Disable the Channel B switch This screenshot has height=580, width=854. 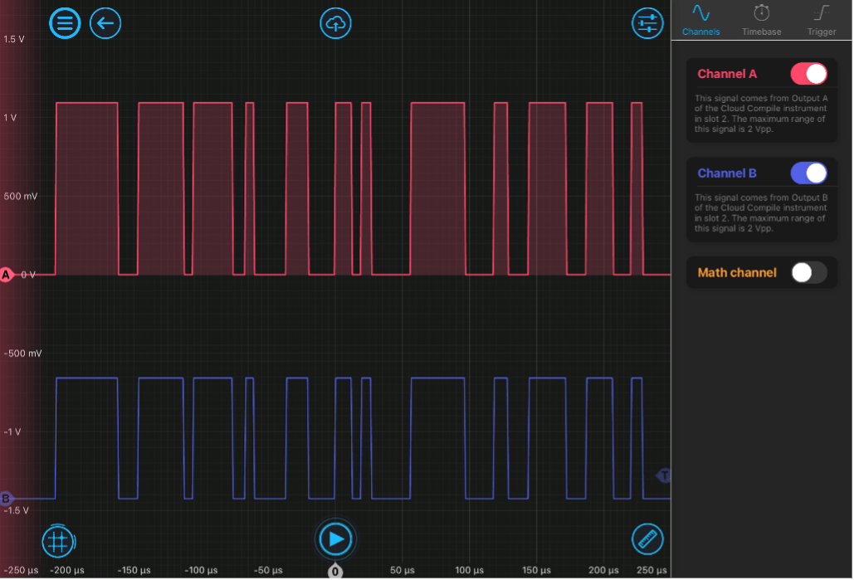point(808,173)
